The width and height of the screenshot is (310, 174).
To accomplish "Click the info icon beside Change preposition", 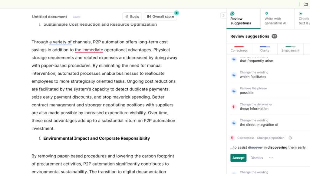I will 290,138.
